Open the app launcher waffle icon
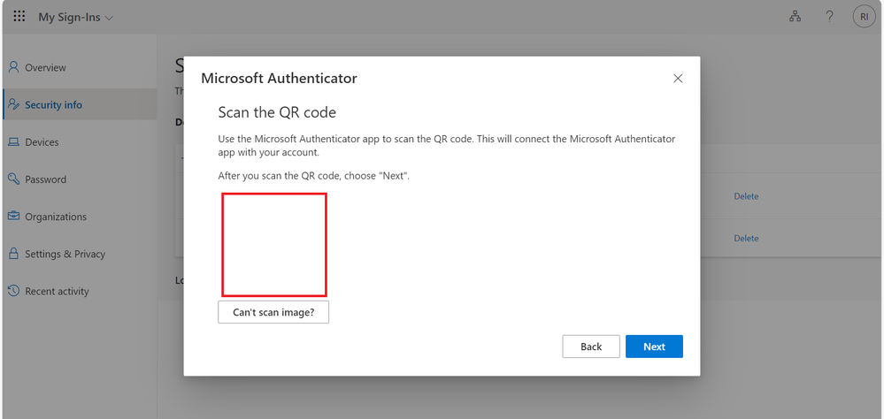Screen dimensions: 884x419 [x=19, y=17]
